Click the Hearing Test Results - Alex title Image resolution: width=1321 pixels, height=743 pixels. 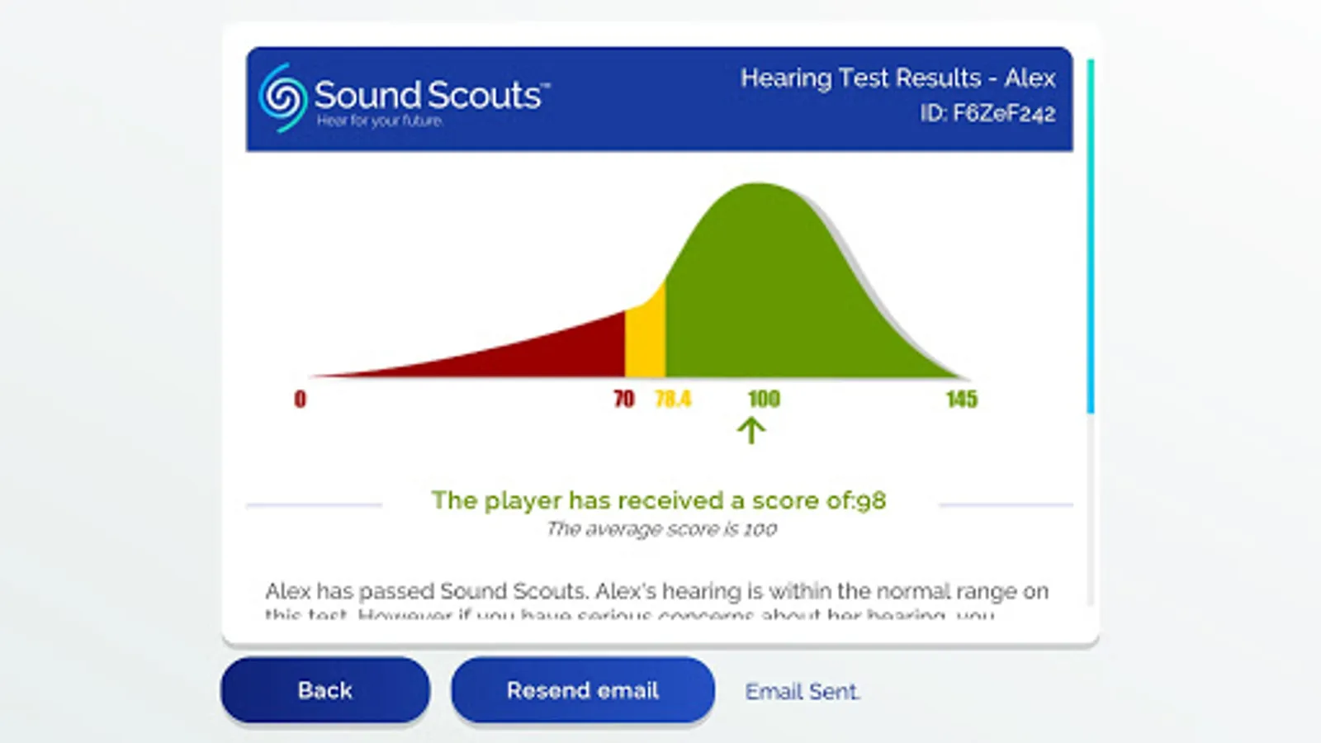[898, 78]
